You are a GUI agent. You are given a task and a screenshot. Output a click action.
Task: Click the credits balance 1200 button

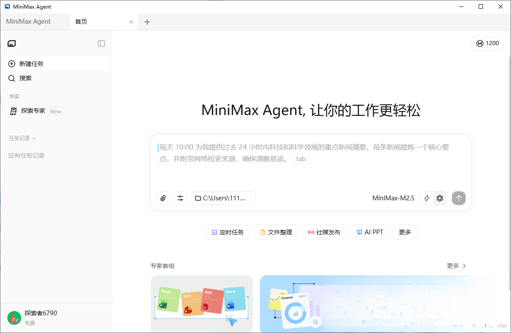[x=487, y=43]
